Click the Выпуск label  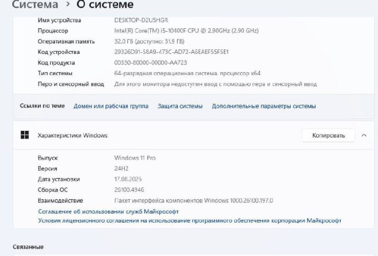(48, 158)
